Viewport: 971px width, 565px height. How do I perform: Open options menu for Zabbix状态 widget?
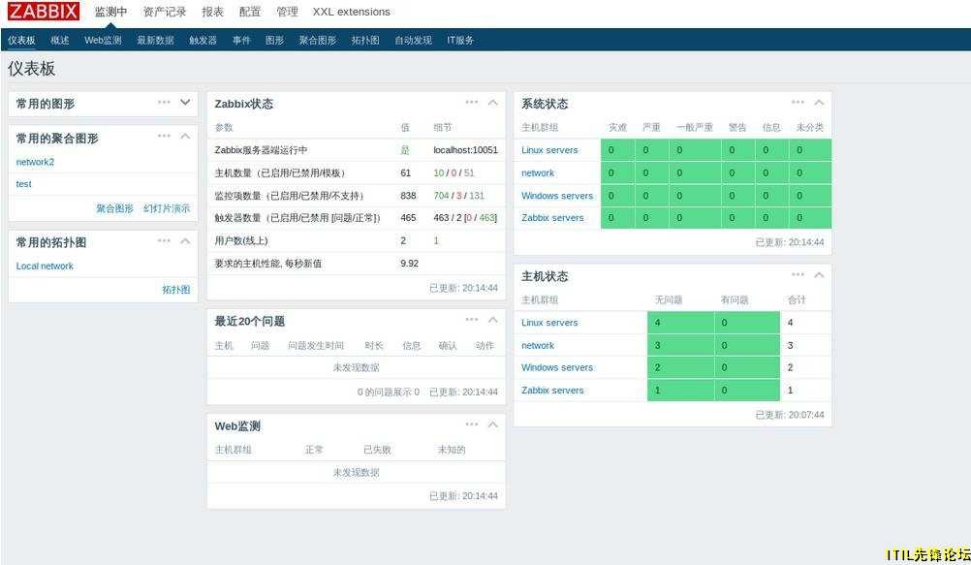tap(471, 102)
